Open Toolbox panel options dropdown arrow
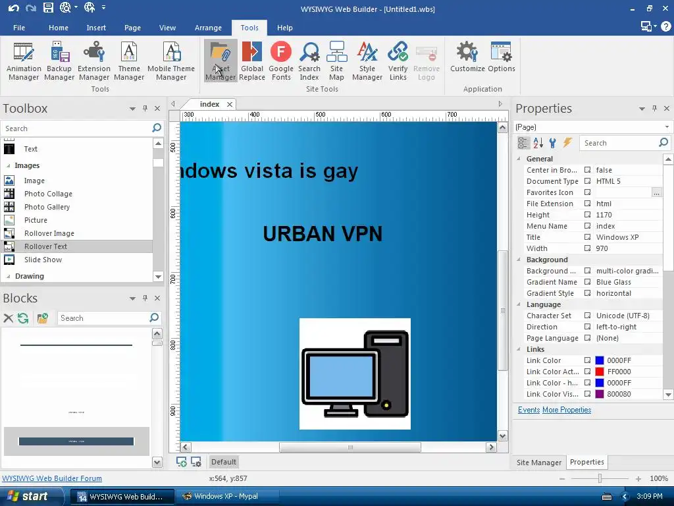The width and height of the screenshot is (674, 506). (132, 109)
